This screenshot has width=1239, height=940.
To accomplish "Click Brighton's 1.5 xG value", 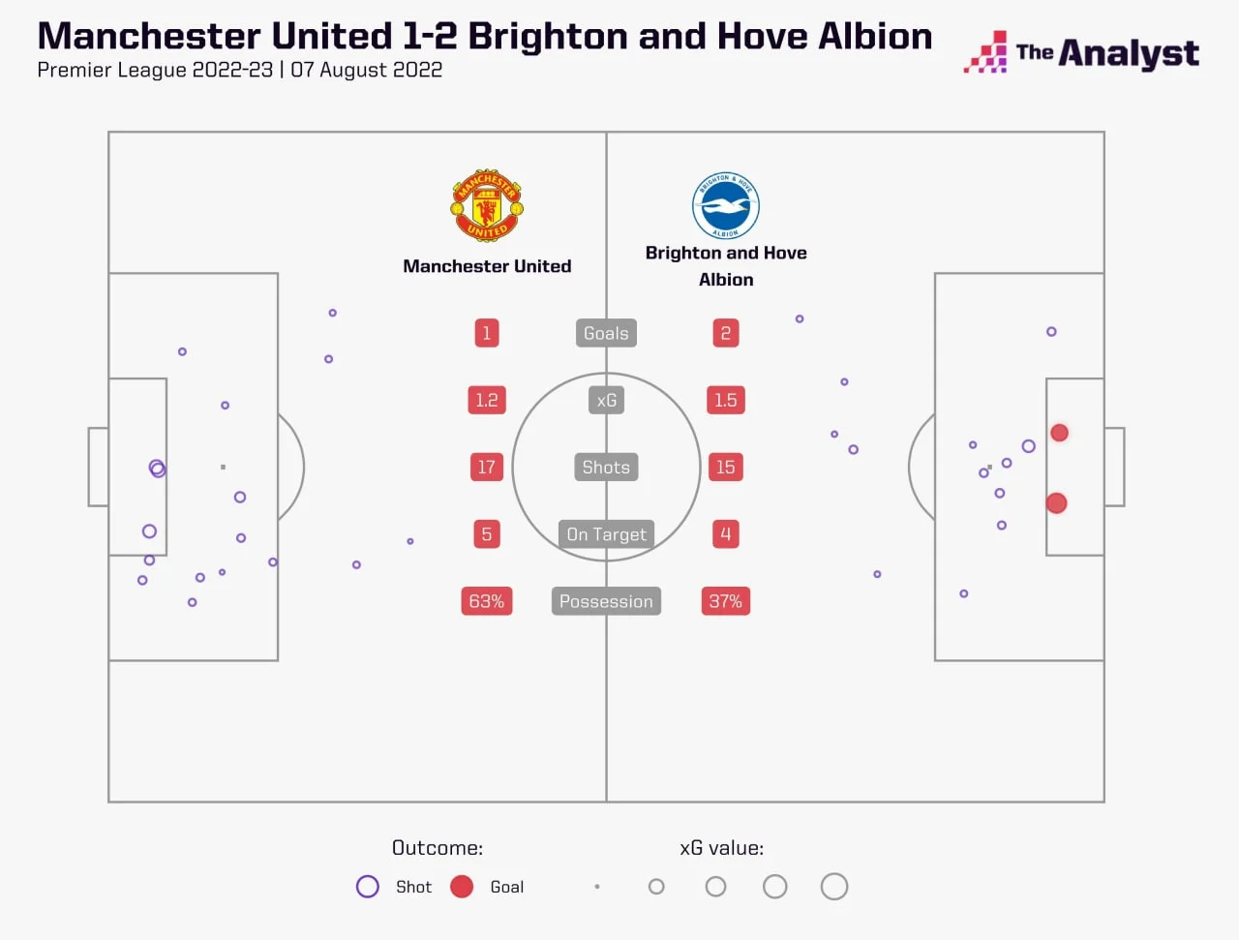I will 726,400.
